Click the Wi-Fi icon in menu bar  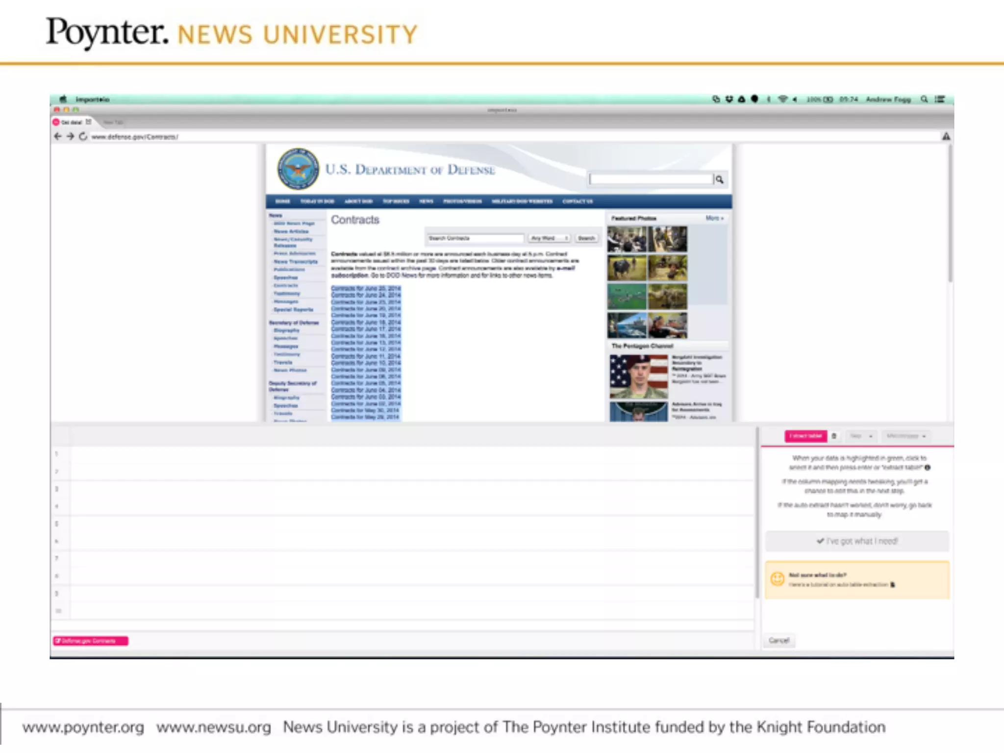tap(782, 99)
